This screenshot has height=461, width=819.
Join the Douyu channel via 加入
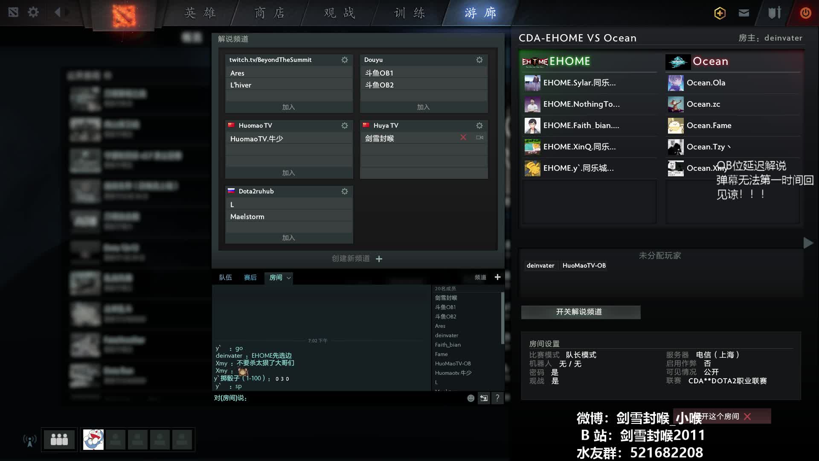pyautogui.click(x=424, y=107)
